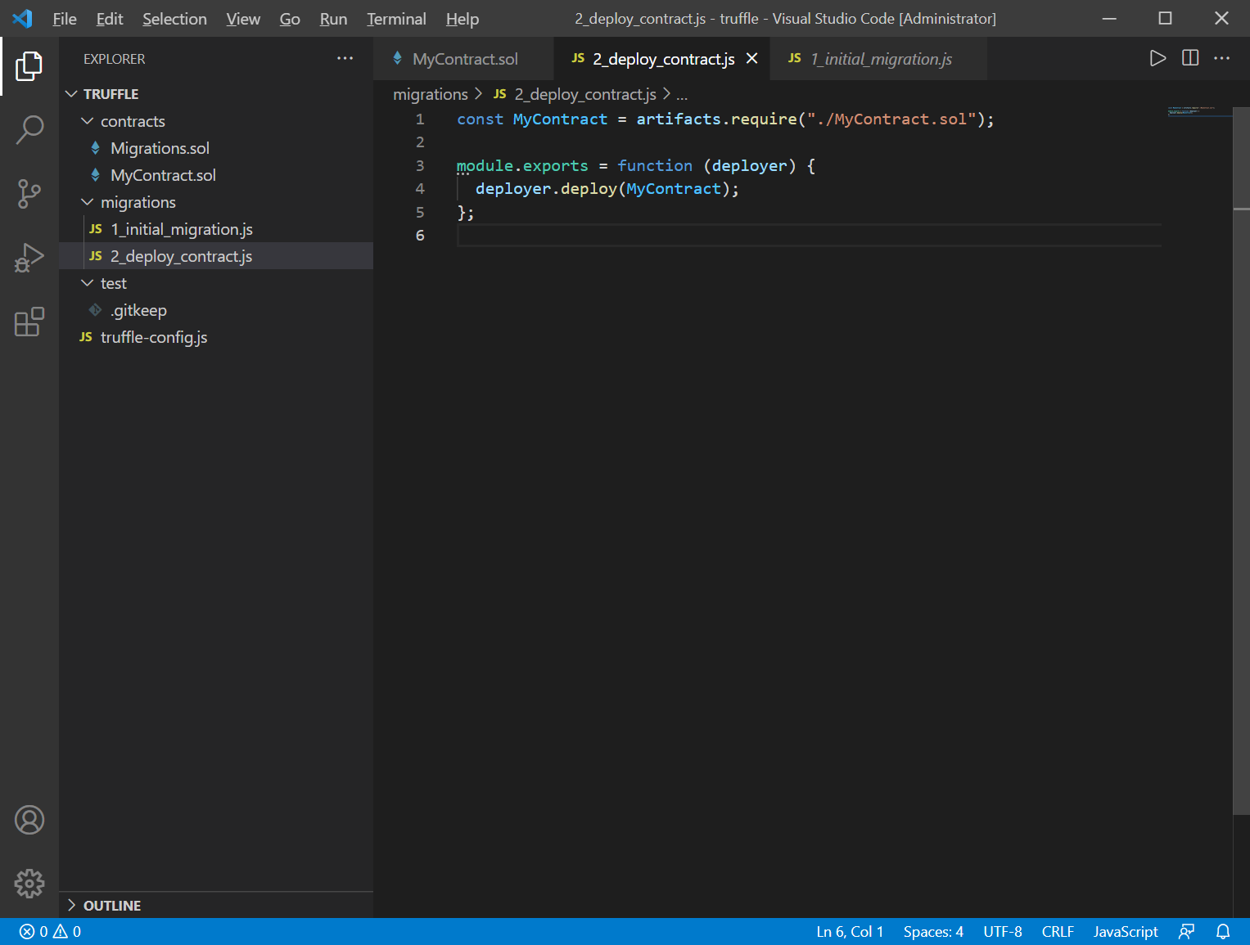This screenshot has width=1250, height=945.
Task: Click Ln 6, Col 1 in status bar
Action: [x=850, y=932]
